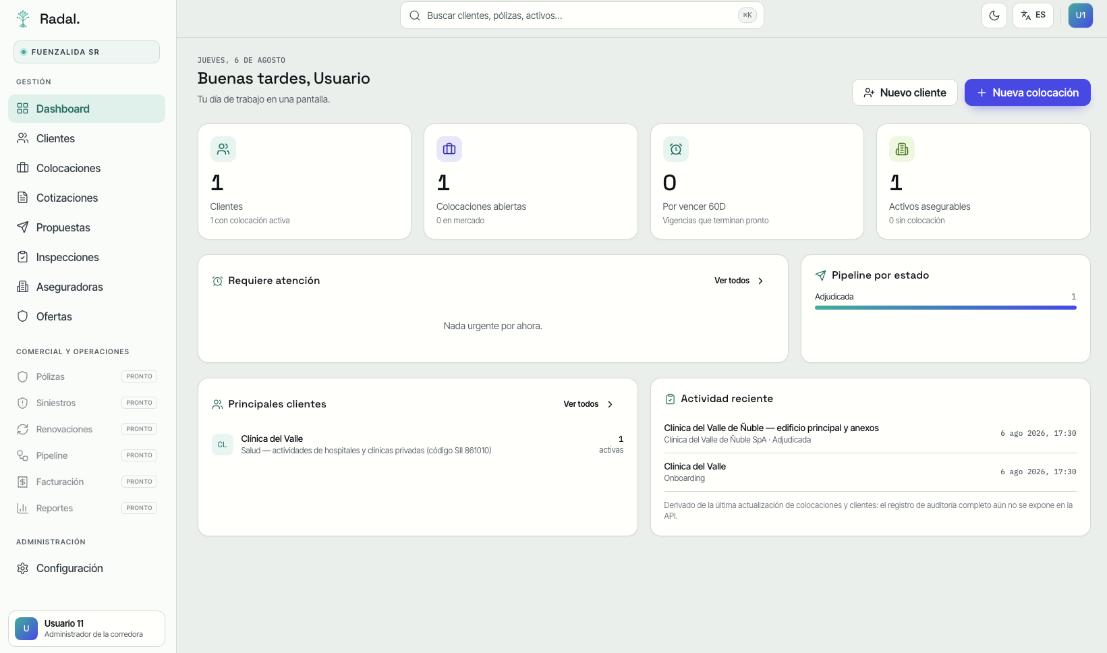
Task: Click the CL client avatar badge
Action: coord(222,445)
